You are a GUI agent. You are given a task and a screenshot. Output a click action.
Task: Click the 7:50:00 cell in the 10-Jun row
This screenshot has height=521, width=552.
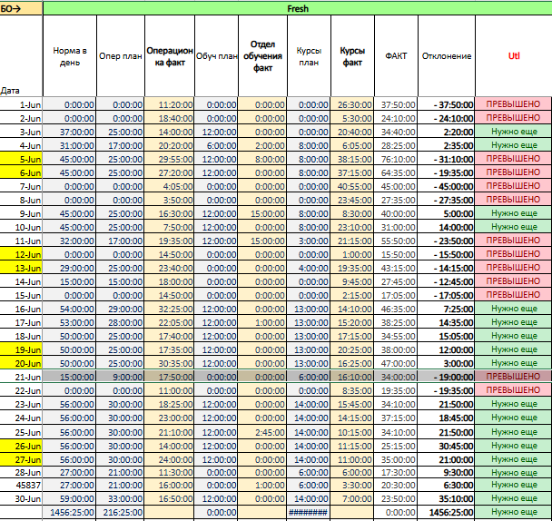(x=170, y=228)
